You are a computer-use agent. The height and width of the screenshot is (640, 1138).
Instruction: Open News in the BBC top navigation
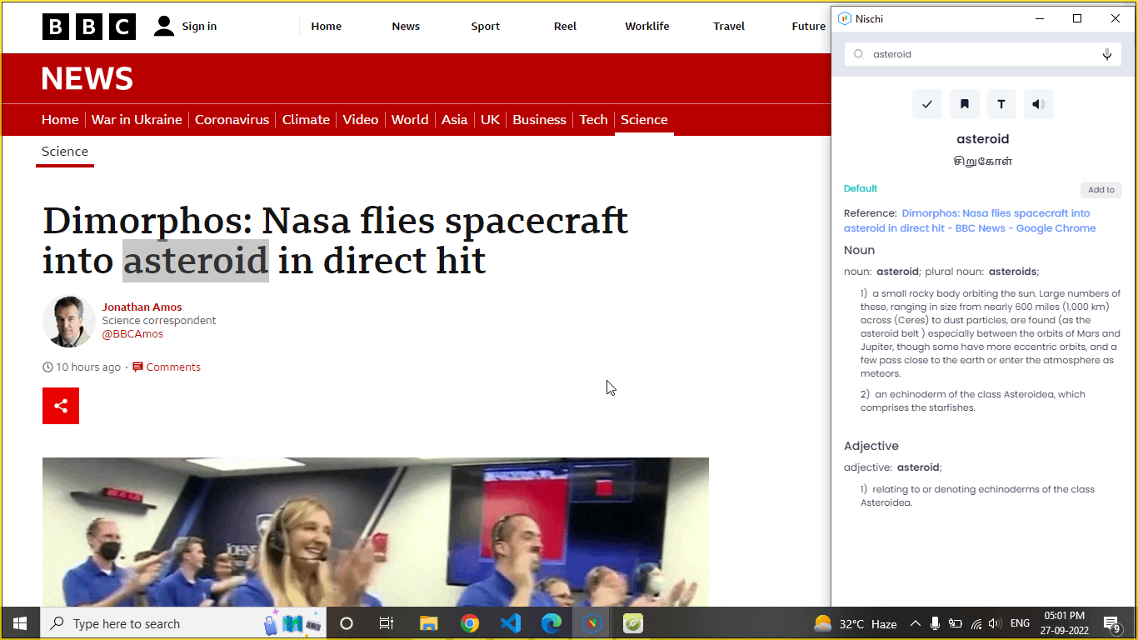coord(406,27)
